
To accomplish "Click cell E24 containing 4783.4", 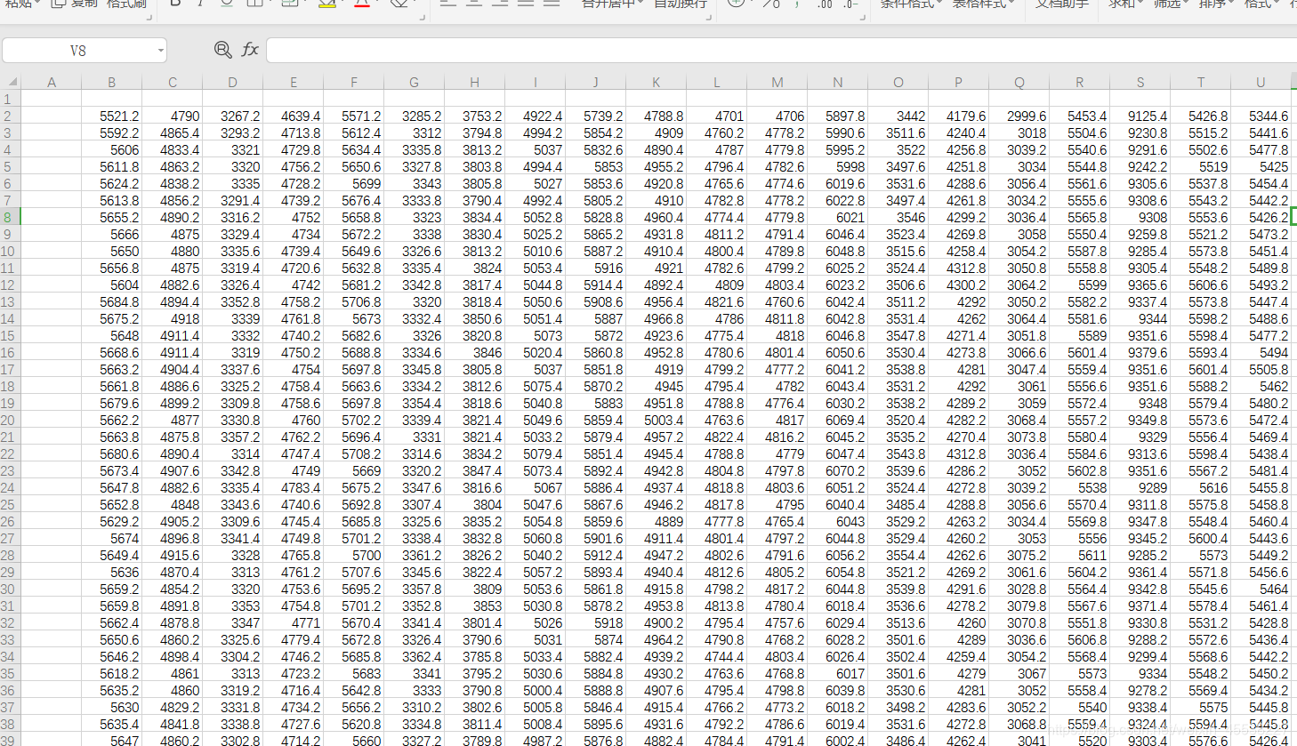I will click(294, 488).
